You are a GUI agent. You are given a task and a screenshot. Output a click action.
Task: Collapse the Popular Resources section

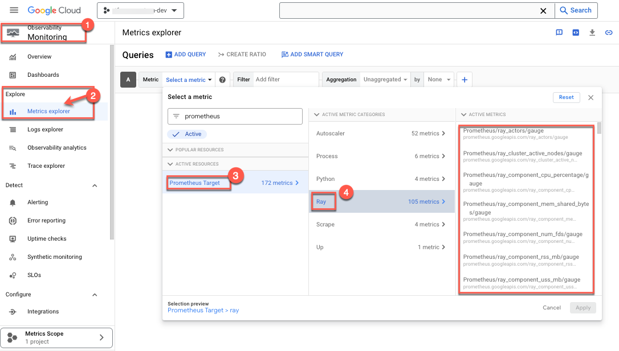coord(170,150)
